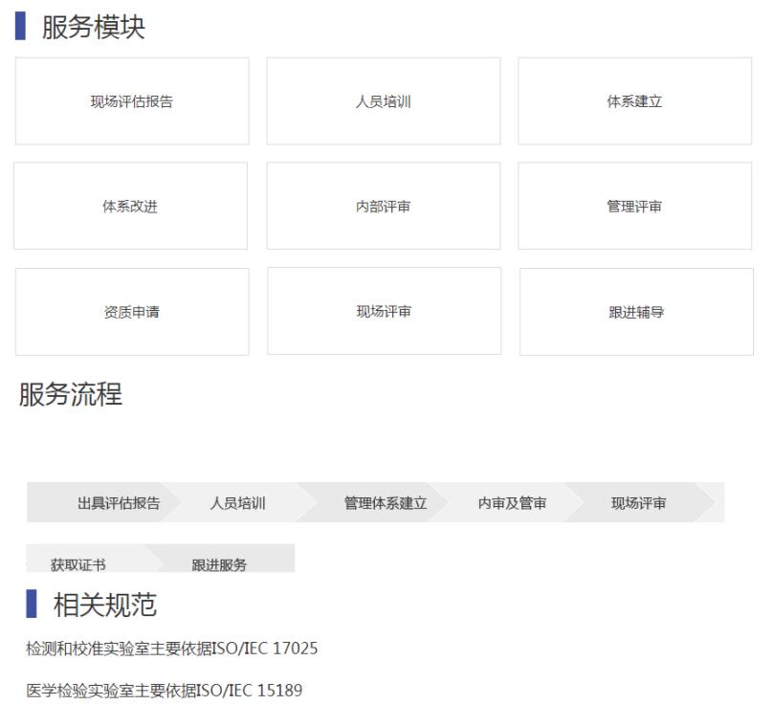Image resolution: width=774 pixels, height=727 pixels.
Task: Click the ISO/IEC 17025 standard text line
Action: click(x=172, y=650)
